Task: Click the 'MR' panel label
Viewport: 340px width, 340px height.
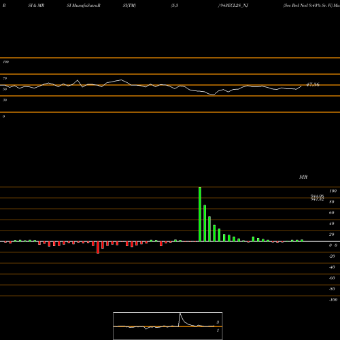Action: (303, 177)
